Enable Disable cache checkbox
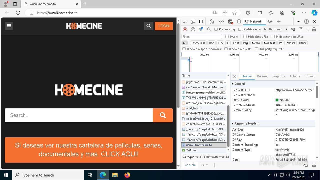 coord(240,29)
